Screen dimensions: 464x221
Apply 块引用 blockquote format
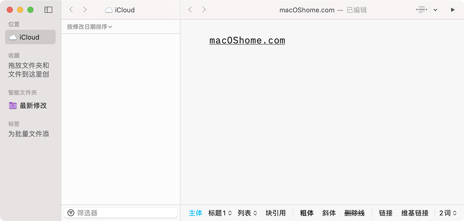[x=276, y=213]
